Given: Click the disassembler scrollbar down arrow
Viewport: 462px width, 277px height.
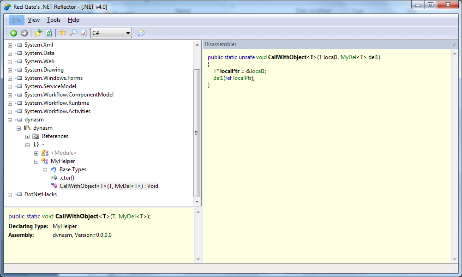Looking at the screenshot, I should pyautogui.click(x=455, y=259).
